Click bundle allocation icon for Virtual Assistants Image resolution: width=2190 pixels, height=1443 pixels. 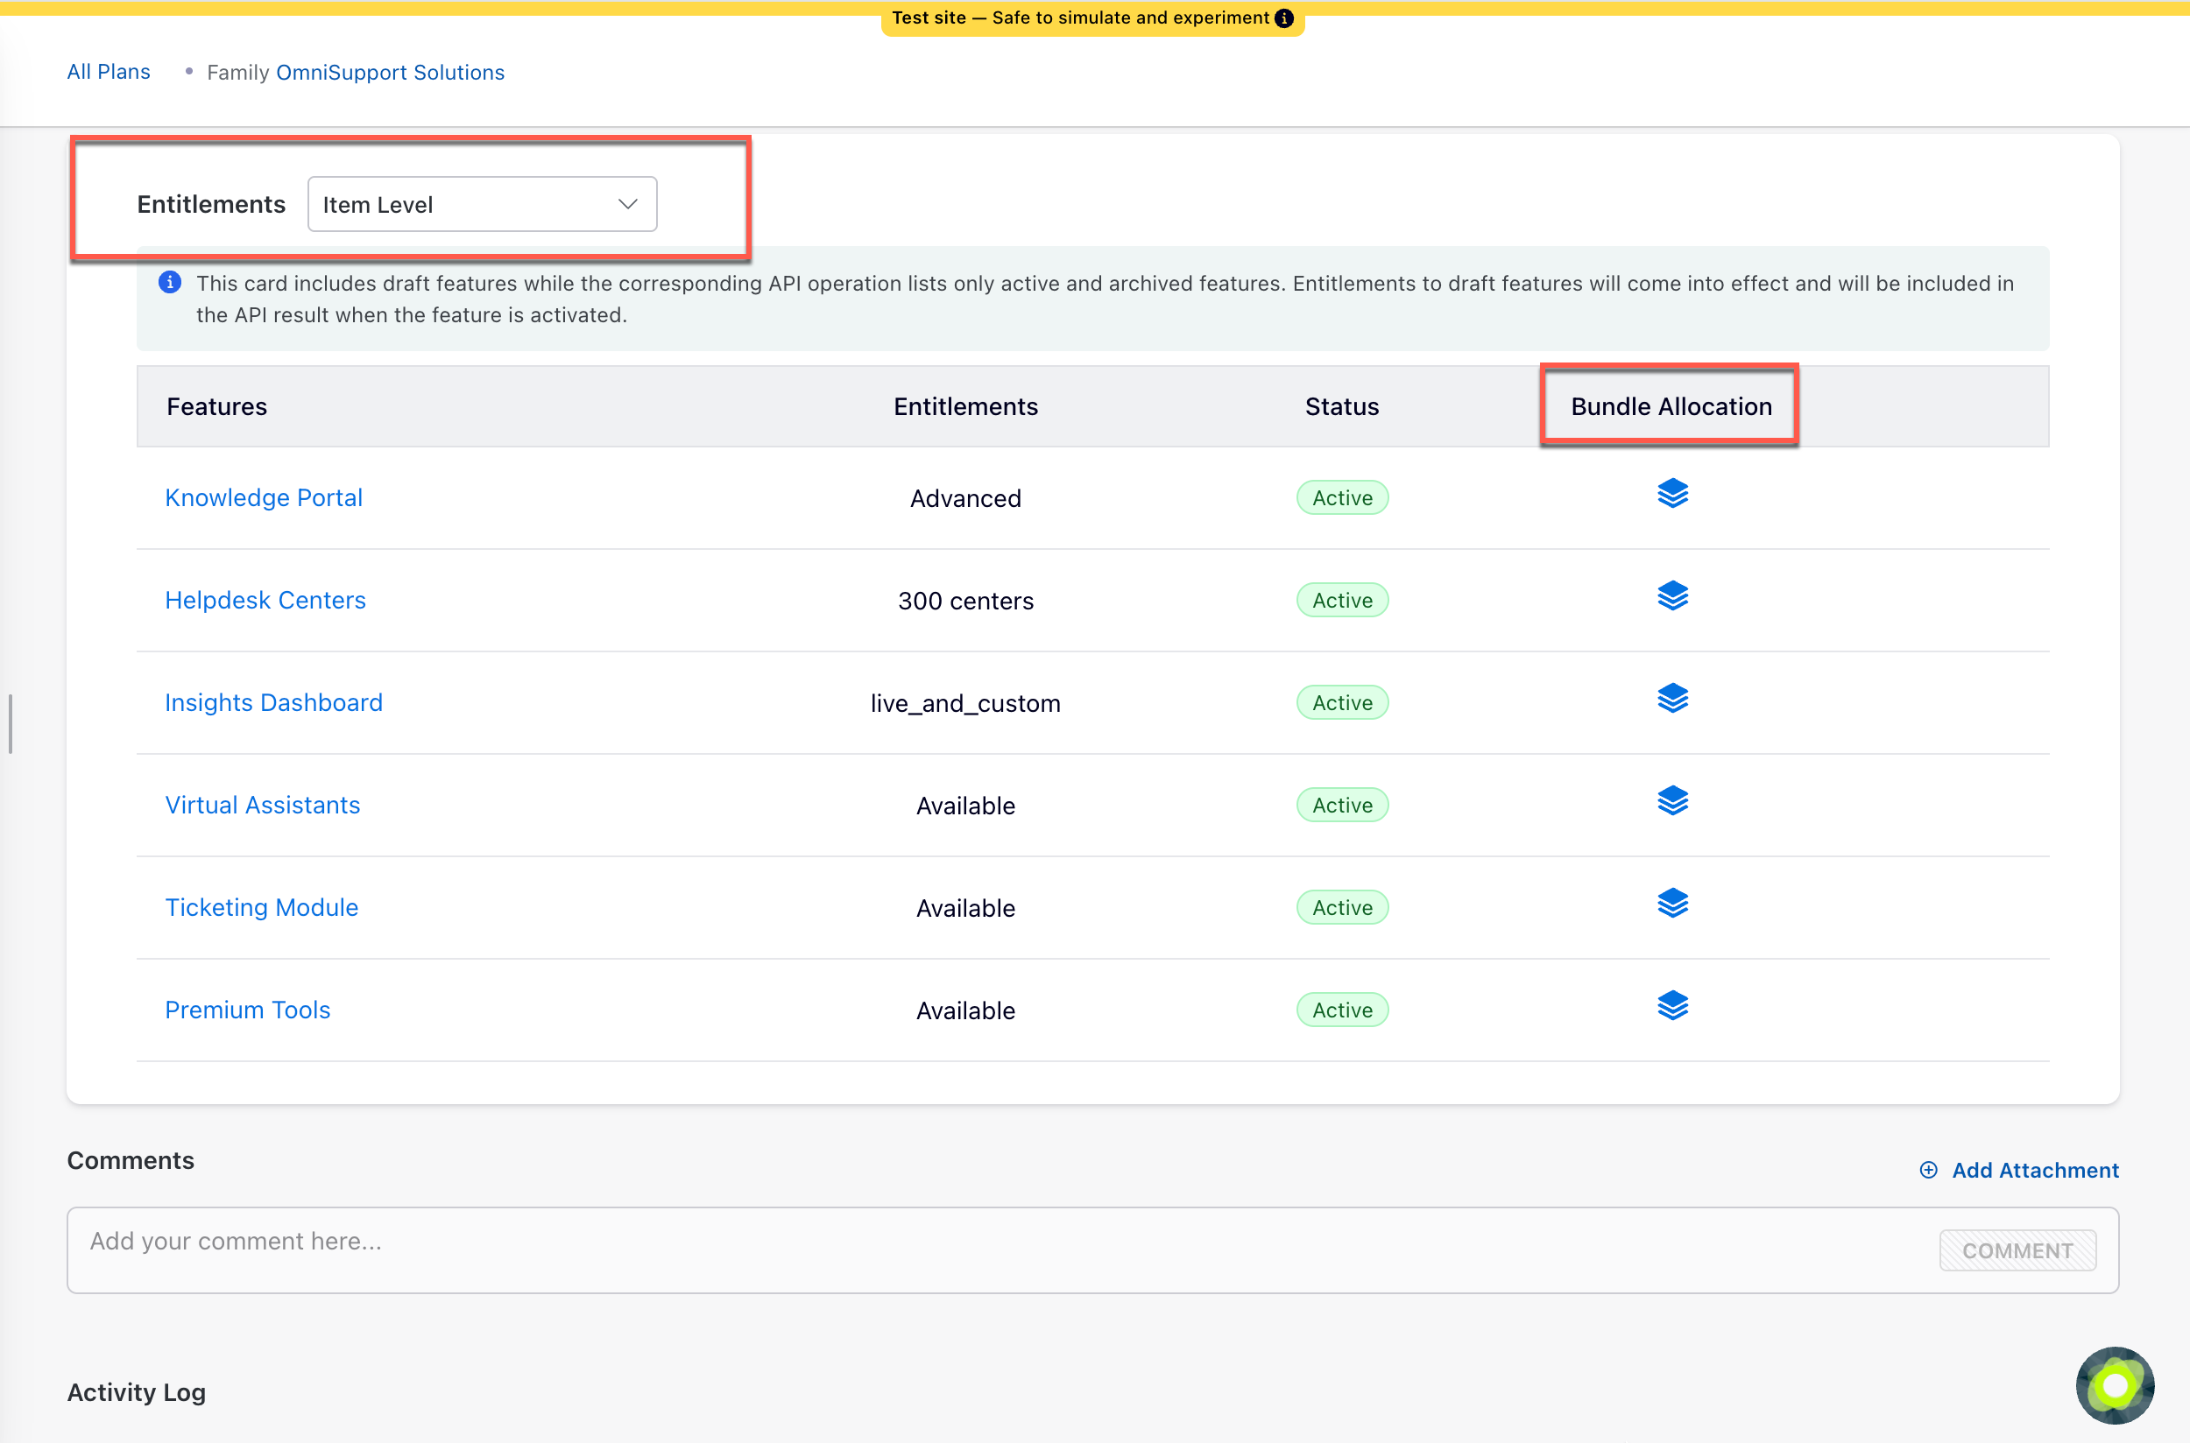pos(1671,801)
